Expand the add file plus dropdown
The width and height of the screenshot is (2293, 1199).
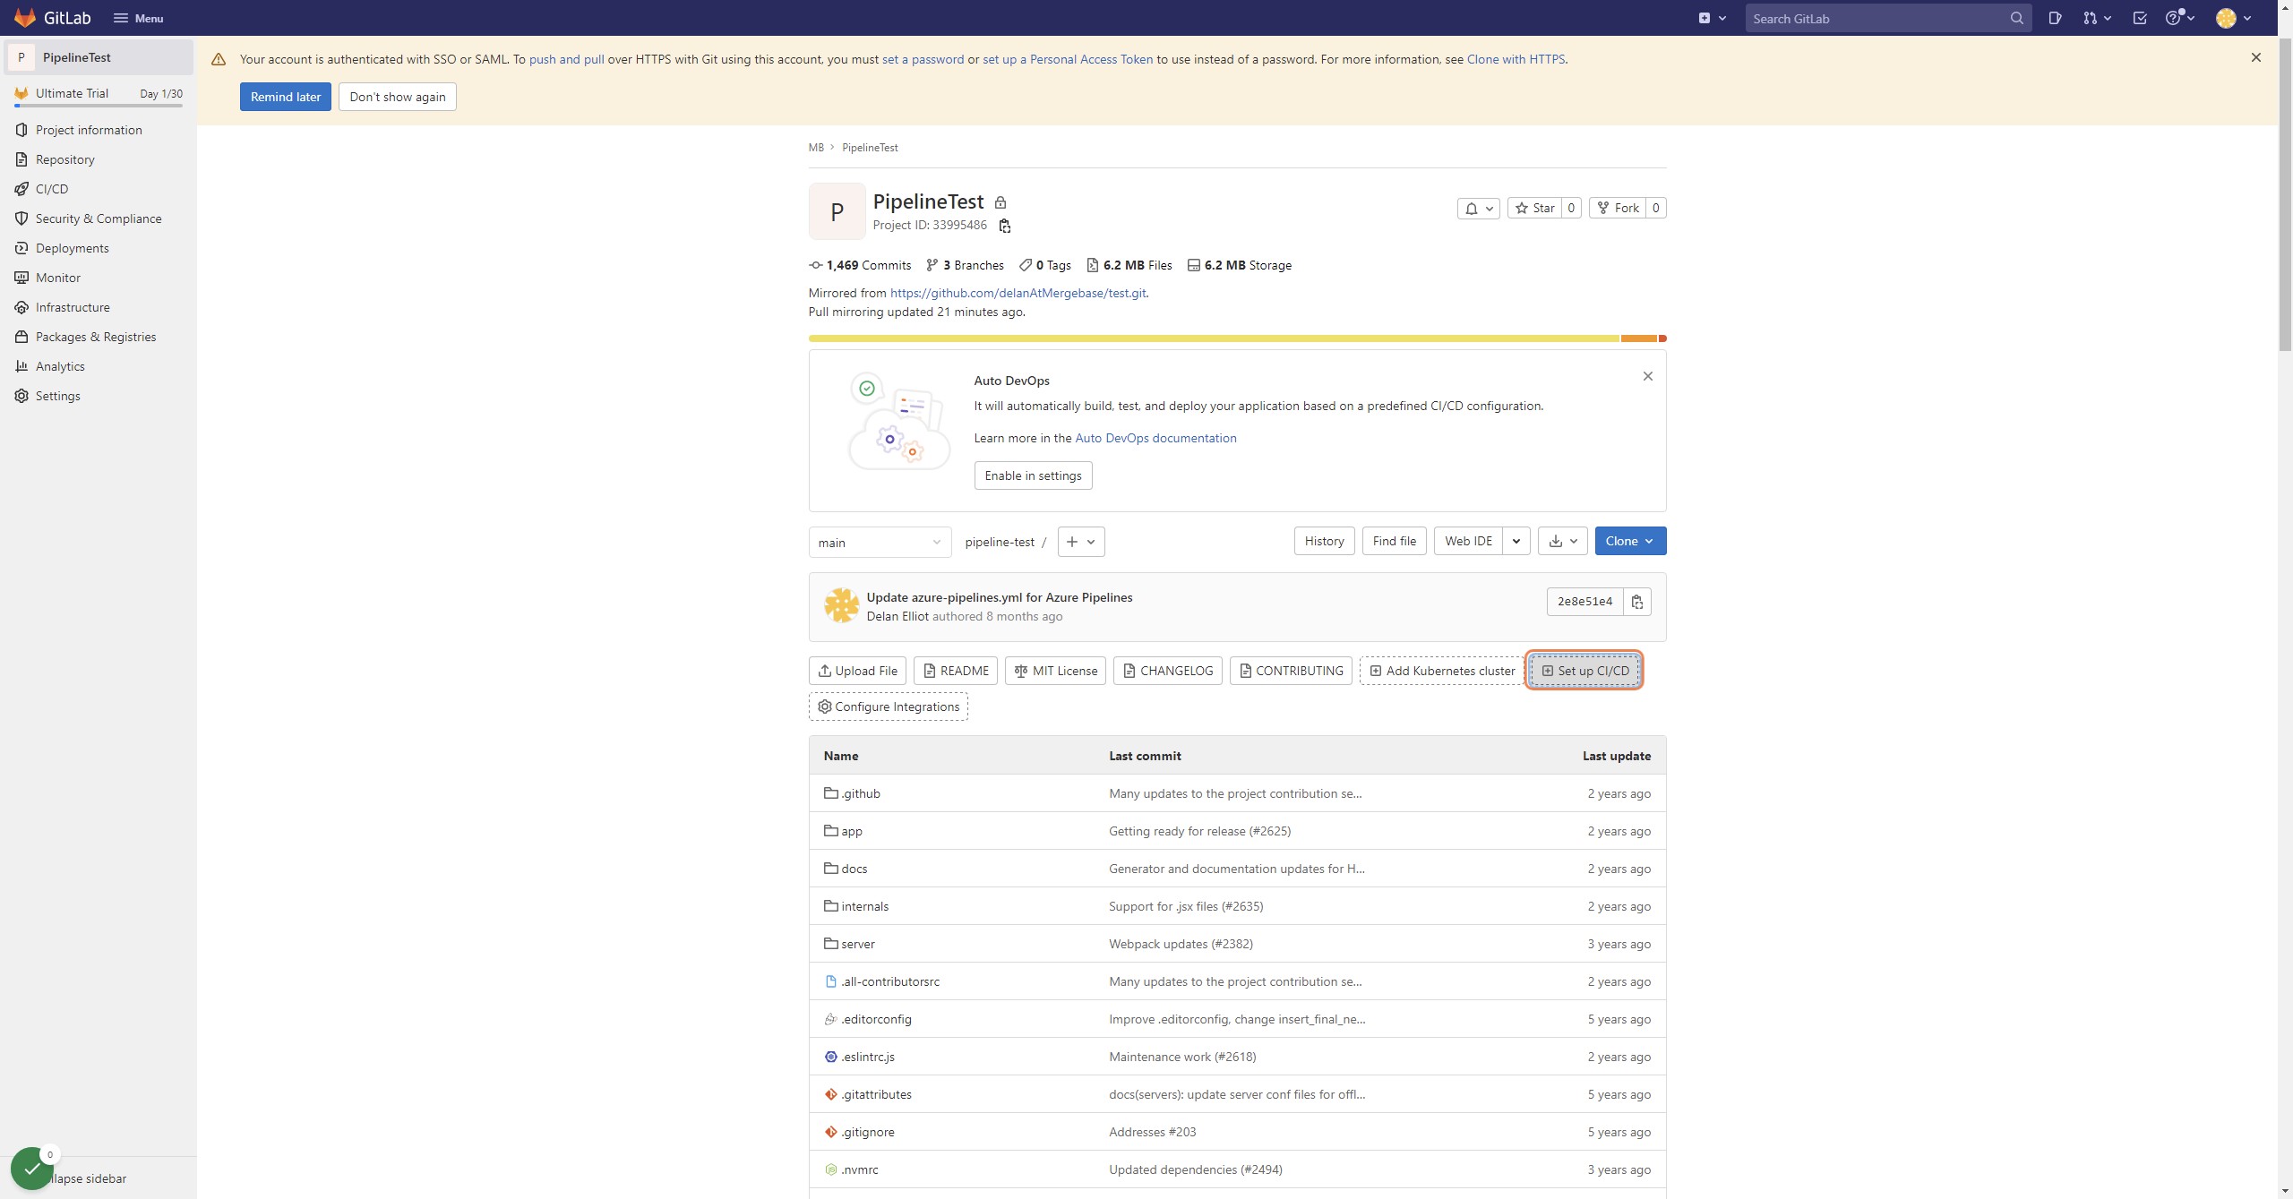1081,542
